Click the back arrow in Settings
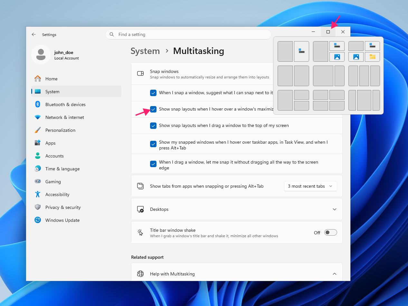Screen dimensions: 408x306 pos(34,34)
